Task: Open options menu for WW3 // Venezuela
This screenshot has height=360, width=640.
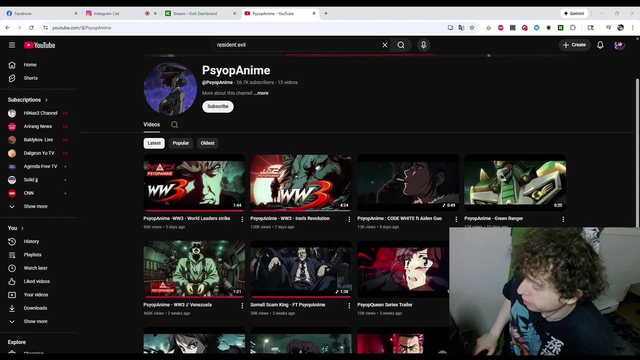Action: (242, 305)
